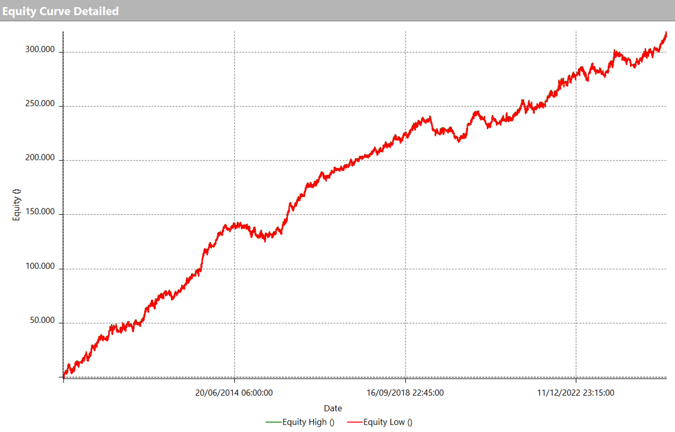The width and height of the screenshot is (675, 432).
Task: Click the red Equity Low legend line
Action: [355, 422]
